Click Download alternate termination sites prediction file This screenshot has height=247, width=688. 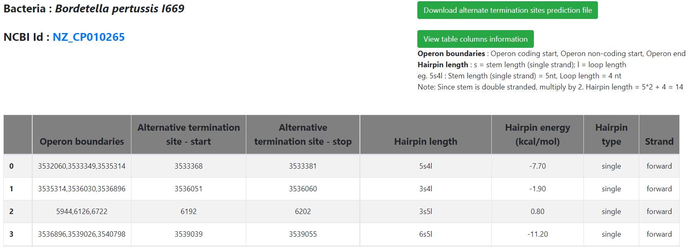click(507, 10)
